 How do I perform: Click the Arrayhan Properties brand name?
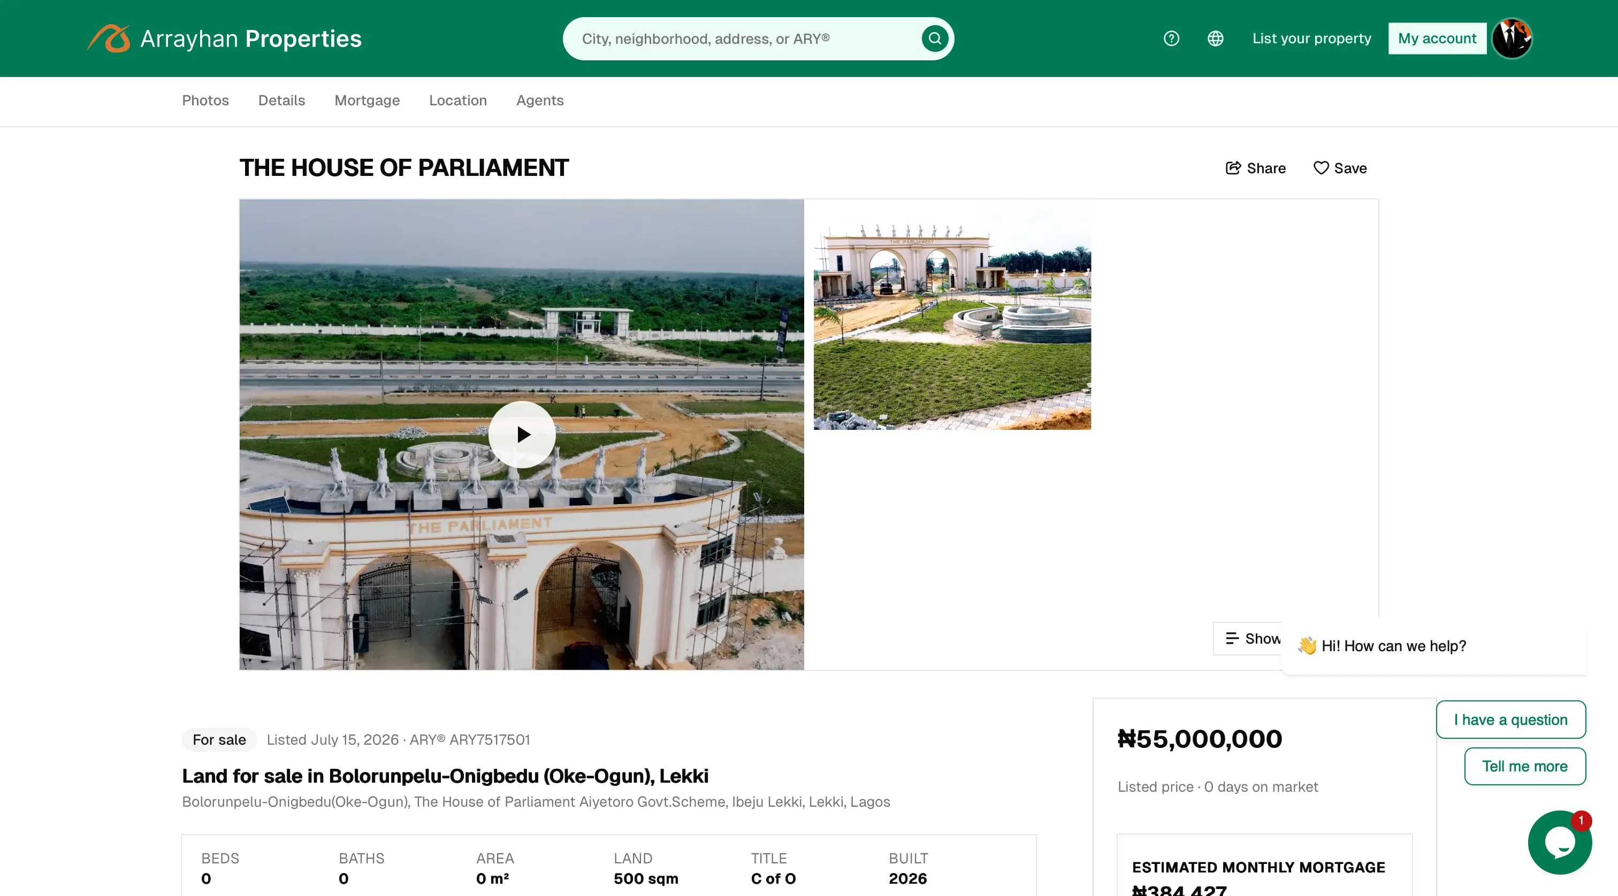click(250, 39)
